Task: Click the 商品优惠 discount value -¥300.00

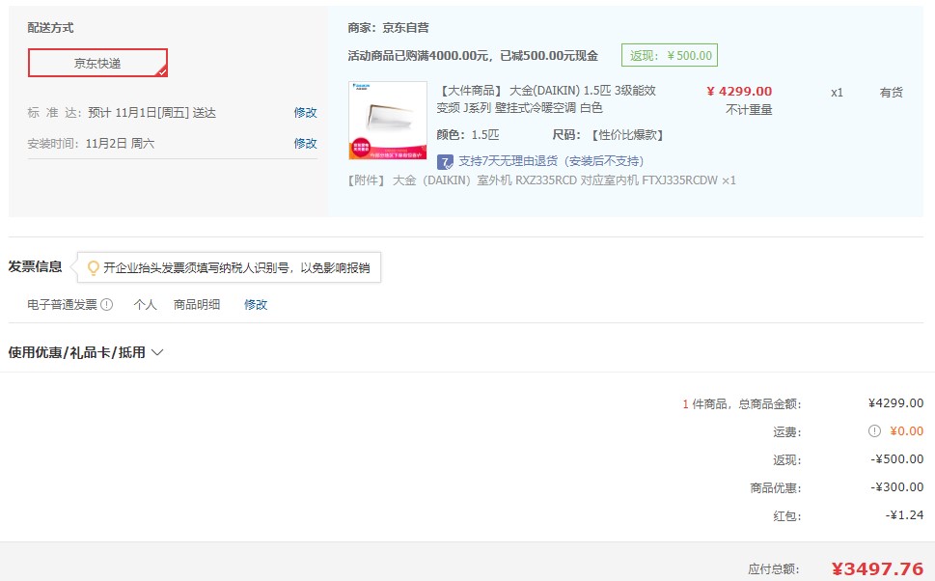Action: 896,486
